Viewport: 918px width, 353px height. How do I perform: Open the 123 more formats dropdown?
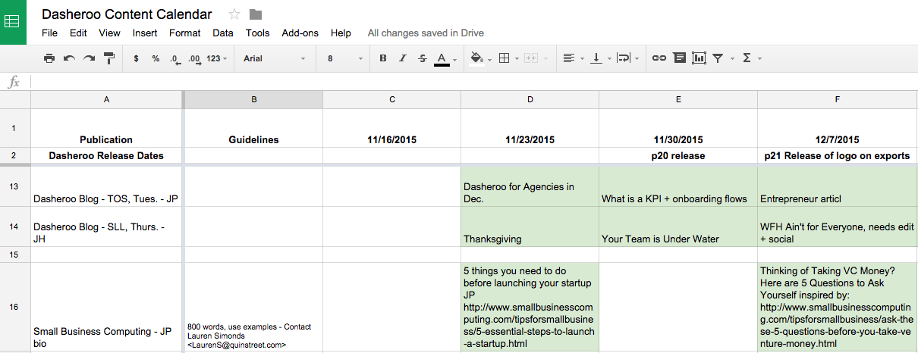point(217,58)
